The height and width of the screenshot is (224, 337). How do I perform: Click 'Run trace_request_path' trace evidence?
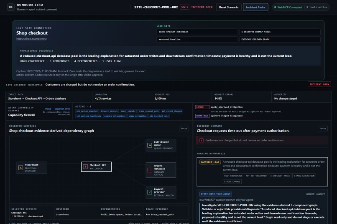pos(160,214)
